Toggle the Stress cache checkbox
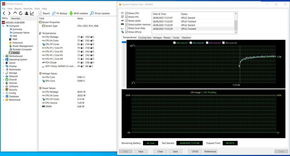The width and height of the screenshot is (290, 156). pyautogui.click(x=126, y=21)
